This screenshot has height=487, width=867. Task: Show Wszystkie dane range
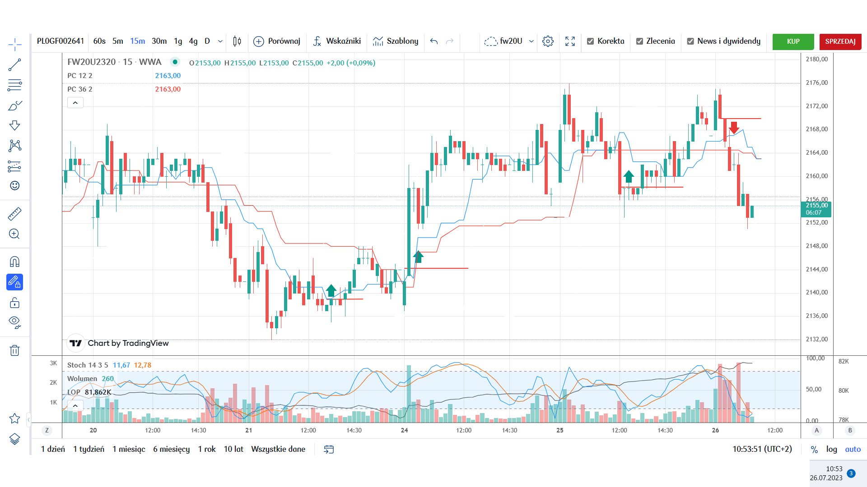point(278,449)
